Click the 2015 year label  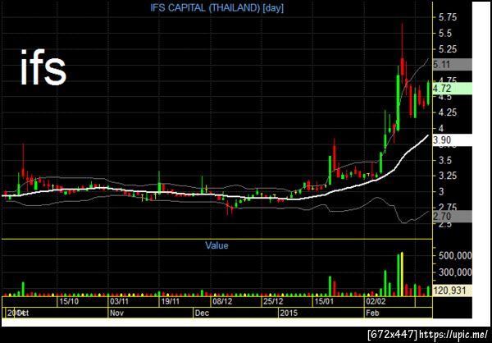pos(290,313)
